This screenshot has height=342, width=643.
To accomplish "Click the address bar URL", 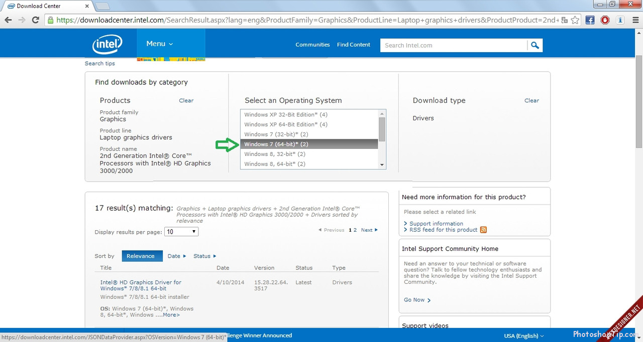I will pos(307,20).
